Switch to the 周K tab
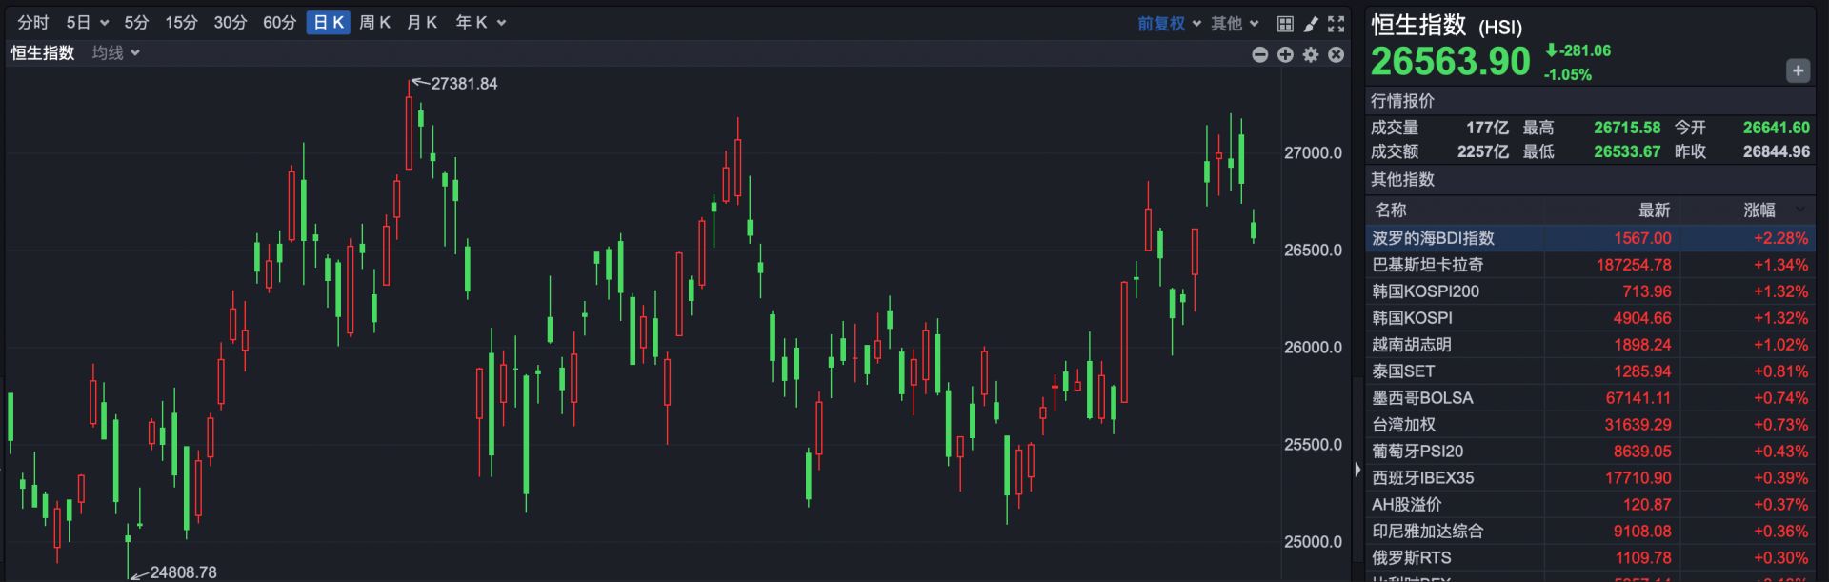This screenshot has width=1829, height=582. click(374, 23)
